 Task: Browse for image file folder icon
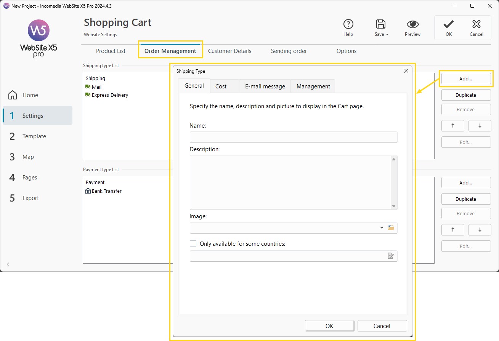pos(391,227)
